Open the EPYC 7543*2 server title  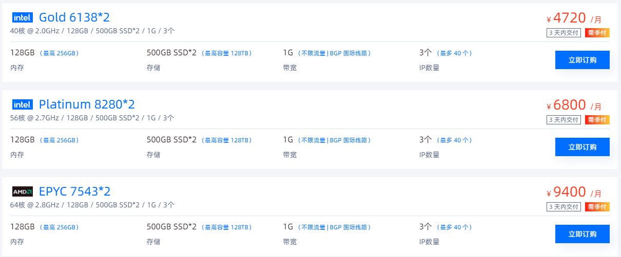[x=75, y=191]
